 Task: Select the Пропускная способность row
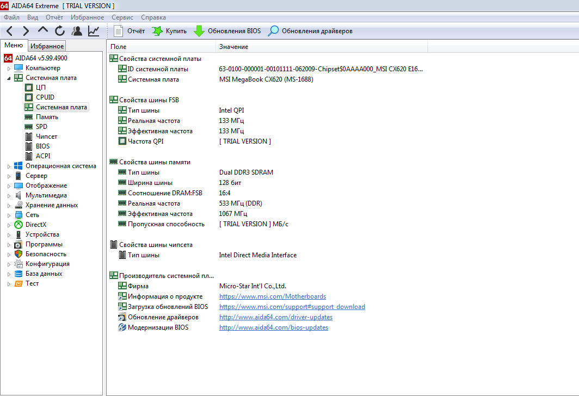[203, 224]
